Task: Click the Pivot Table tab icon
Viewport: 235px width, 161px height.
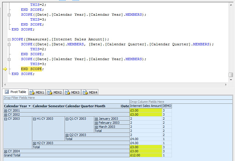Action: click(x=7, y=92)
